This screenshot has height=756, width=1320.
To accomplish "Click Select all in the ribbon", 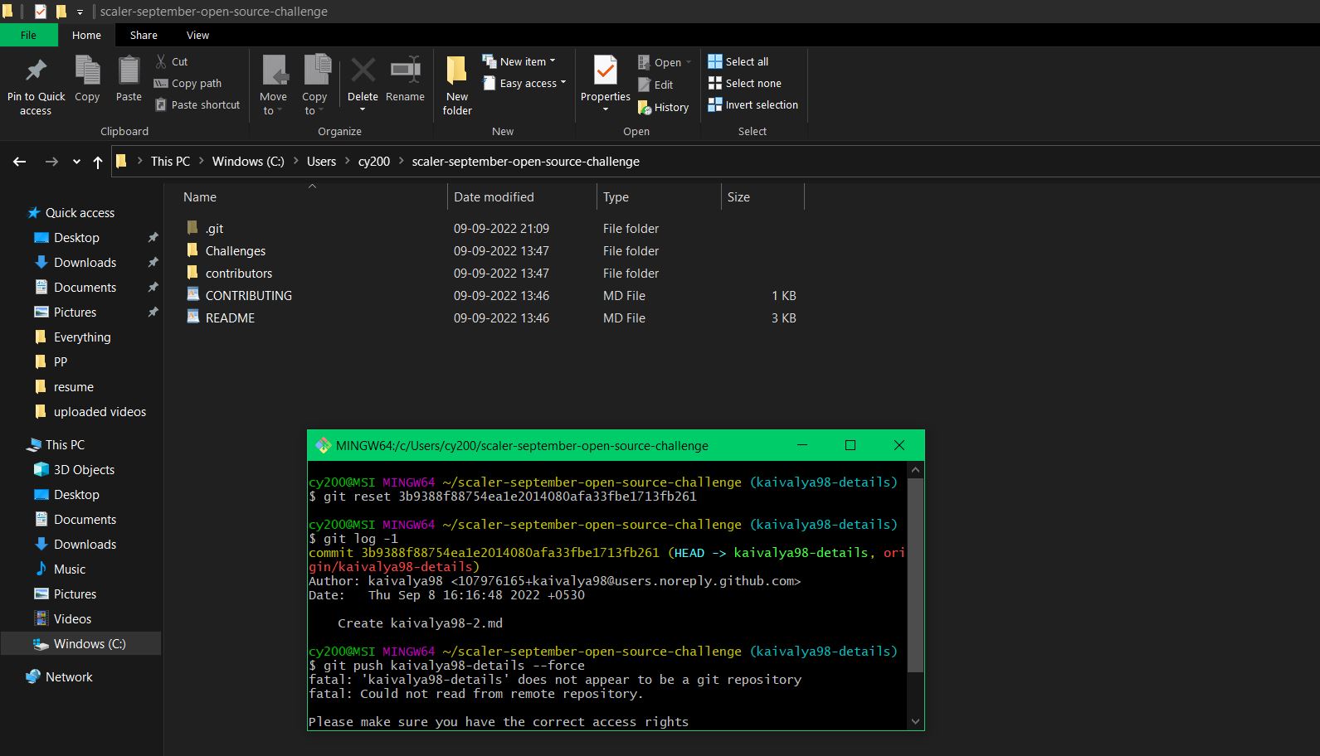I will point(738,61).
